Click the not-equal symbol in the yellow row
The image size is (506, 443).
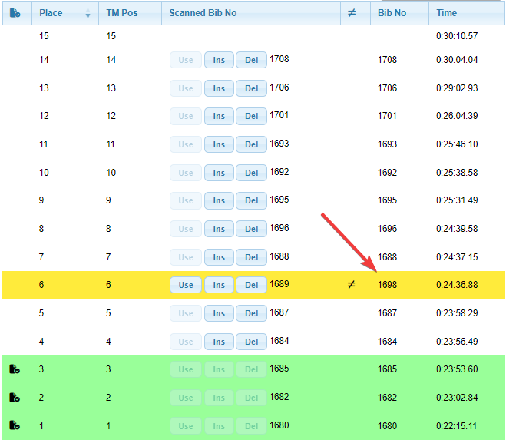[352, 285]
